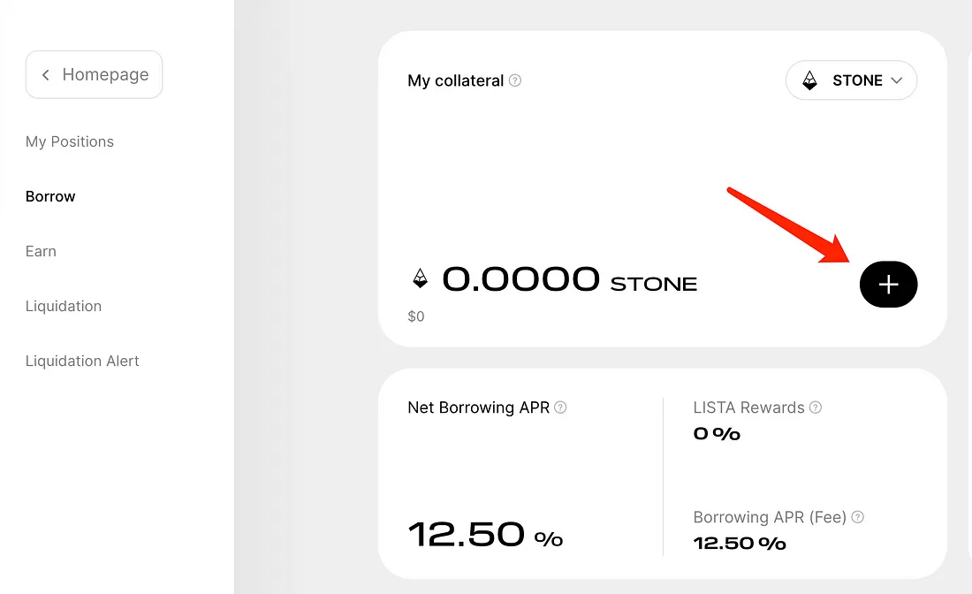Return to Homepage

pos(95,75)
